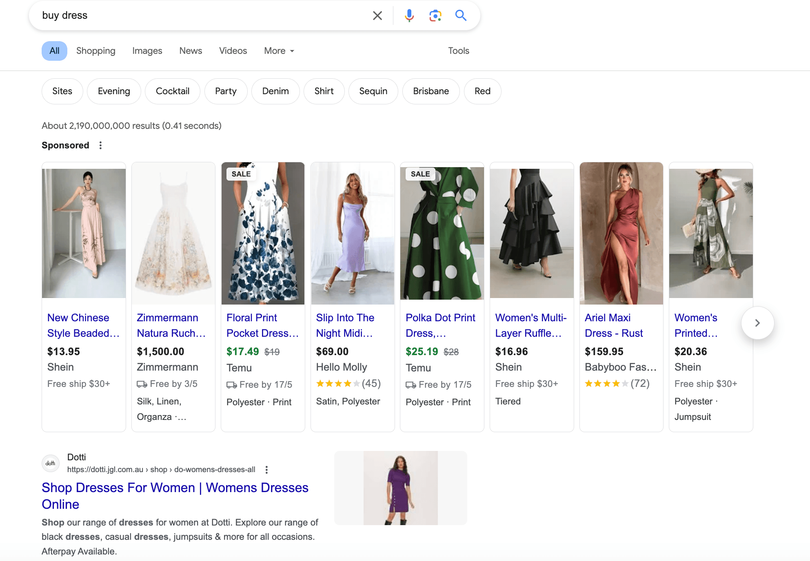
Task: Open Slip Into The Night Midi link
Action: point(345,325)
